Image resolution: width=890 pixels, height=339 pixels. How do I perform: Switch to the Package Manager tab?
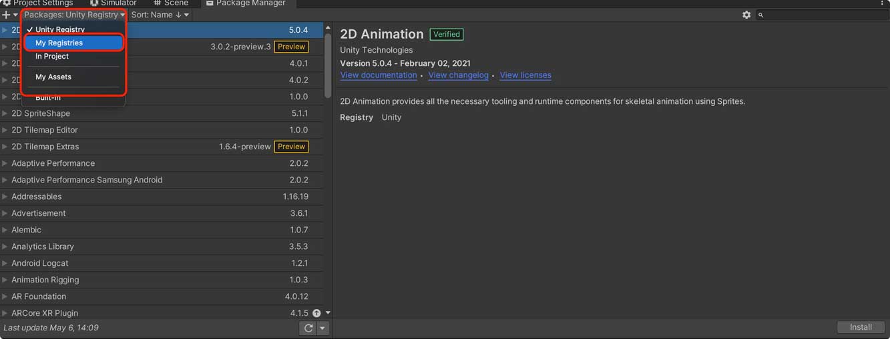[246, 3]
